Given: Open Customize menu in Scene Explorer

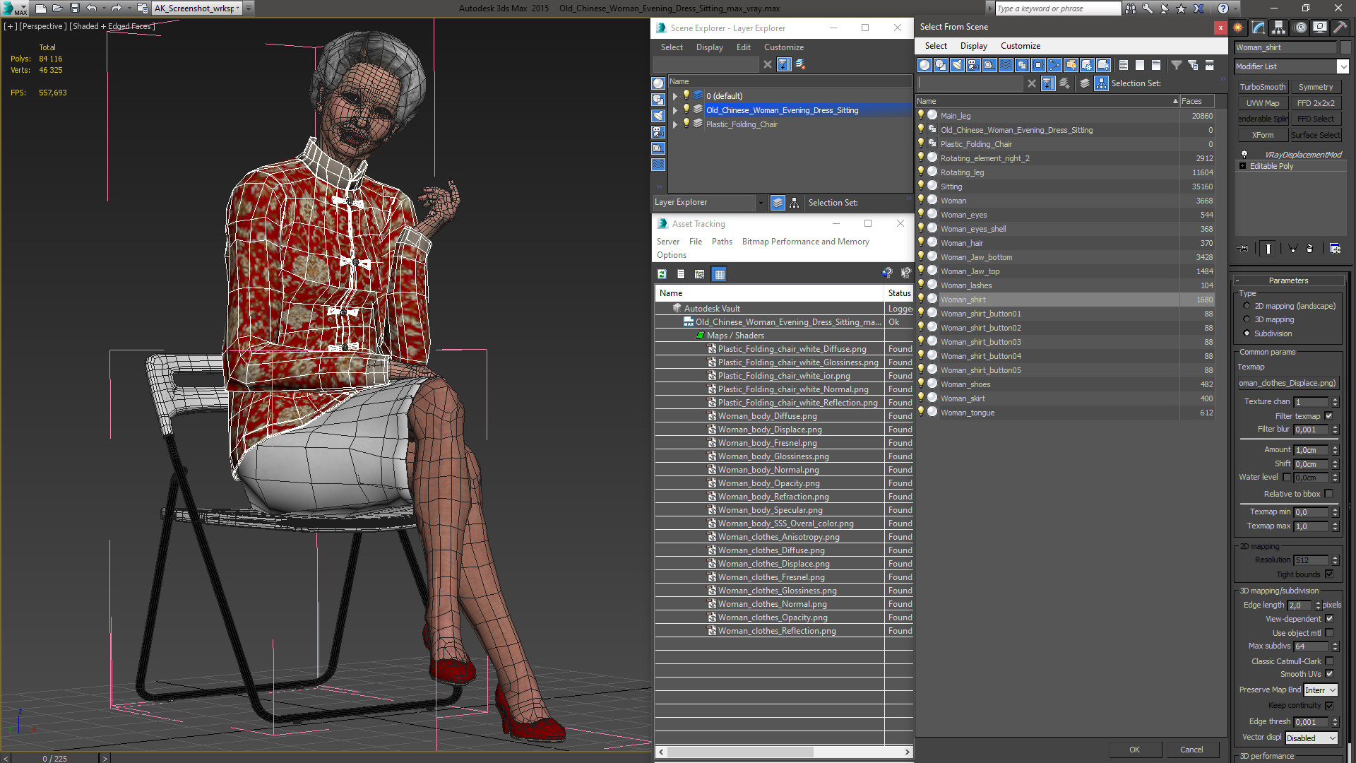Looking at the screenshot, I should 783,47.
